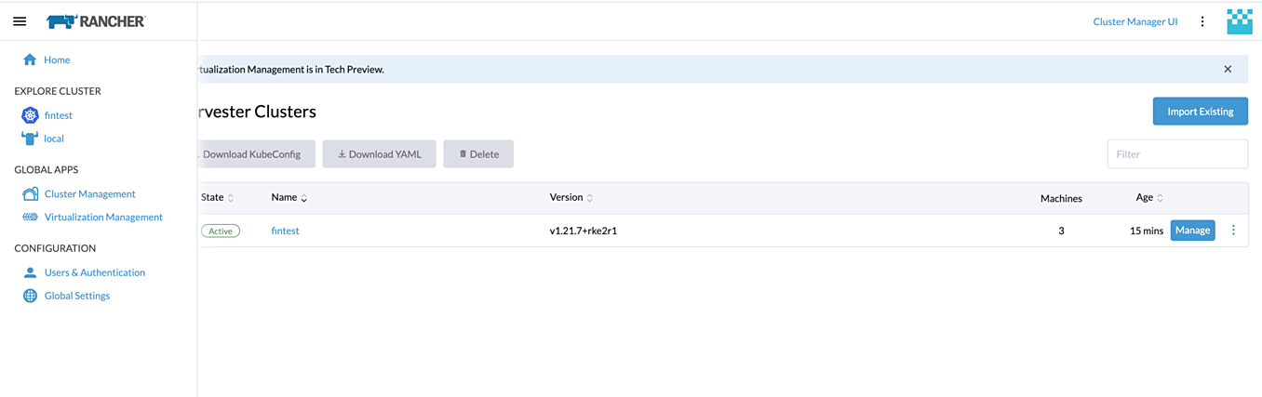1262x397 pixels.
Task: Click Download KubeConfig button
Action: pos(256,154)
